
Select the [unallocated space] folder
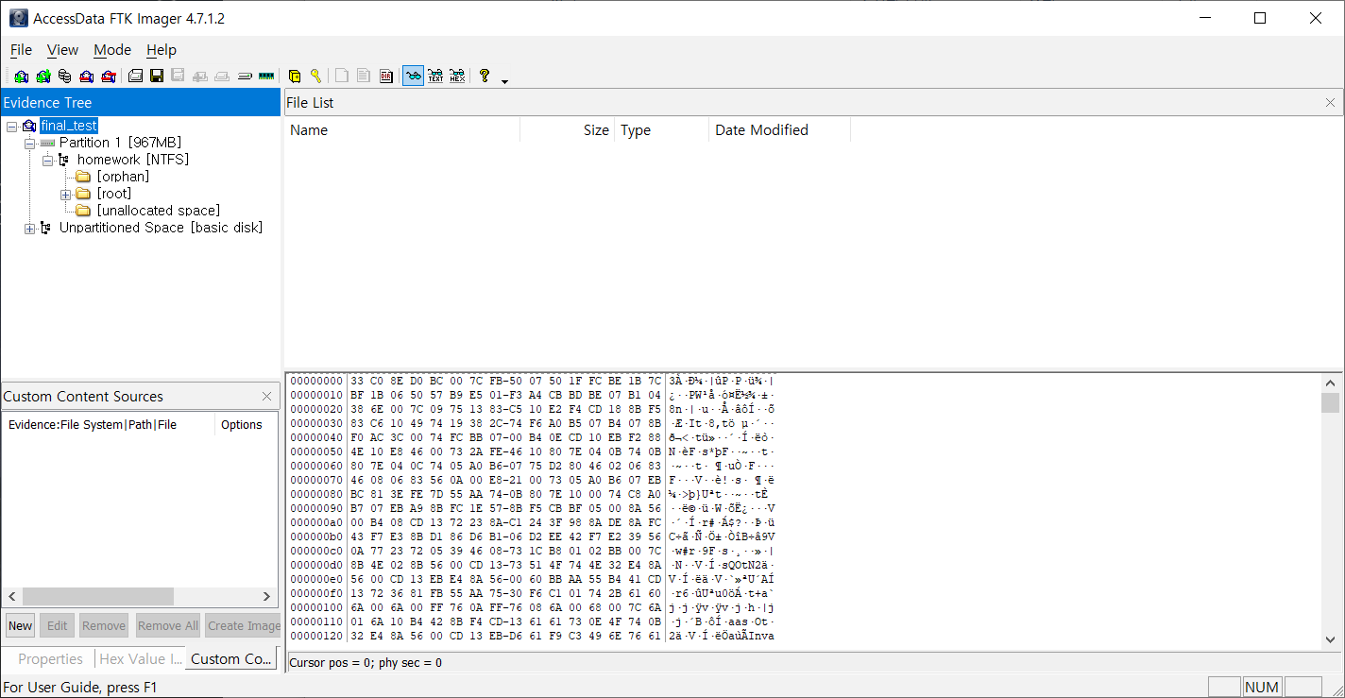coord(158,211)
